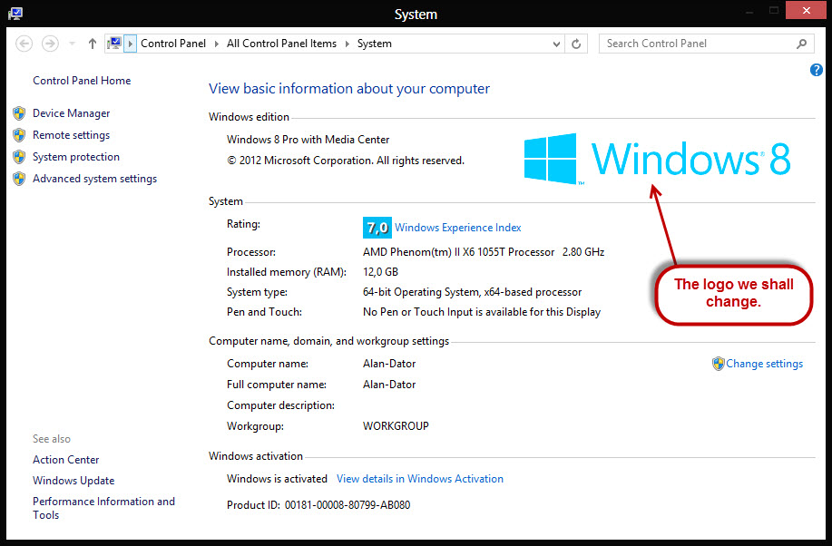This screenshot has height=546, width=832.
Task: Click the Control Panel icon inside the address bar
Action: pos(113,43)
